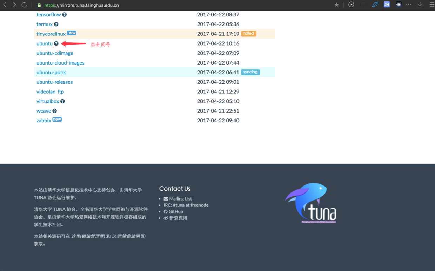The height and width of the screenshot is (271, 435).
Task: Click zabbix timestamp 2017-04-22 09:40
Action: coord(218,121)
